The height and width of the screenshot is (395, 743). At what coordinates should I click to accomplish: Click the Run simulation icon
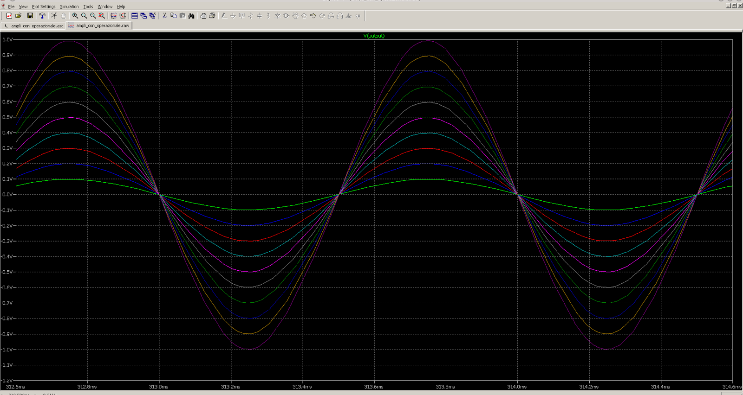click(54, 16)
